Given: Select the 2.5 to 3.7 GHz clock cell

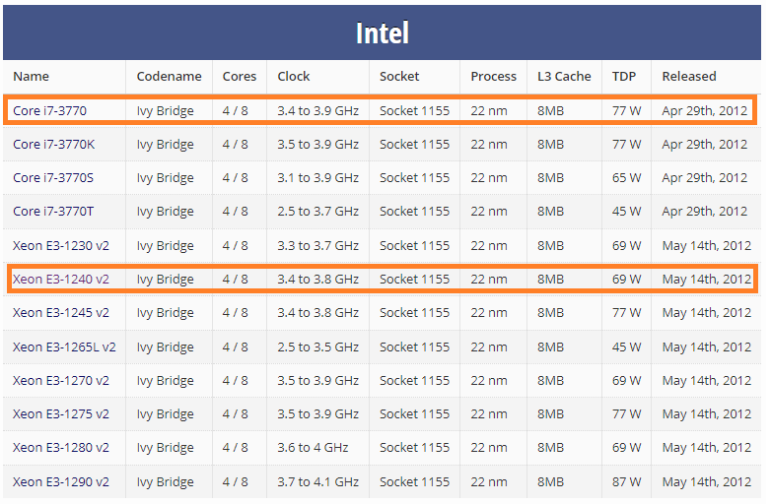Looking at the screenshot, I should pos(317,212).
